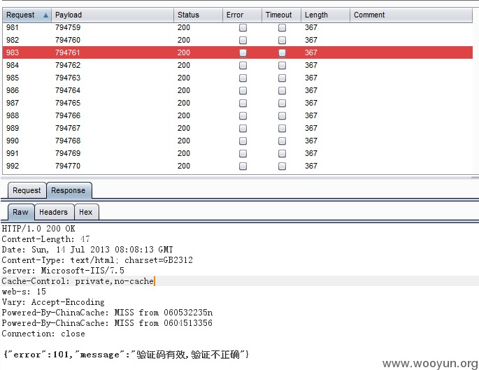Click status 200 in row 985
This screenshot has height=370, width=479.
point(184,78)
